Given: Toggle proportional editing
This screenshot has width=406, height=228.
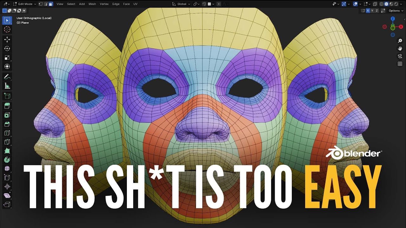Looking at the screenshot, I should (x=219, y=4).
